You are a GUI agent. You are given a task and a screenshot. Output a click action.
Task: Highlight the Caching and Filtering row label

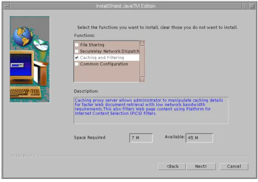click(x=102, y=58)
